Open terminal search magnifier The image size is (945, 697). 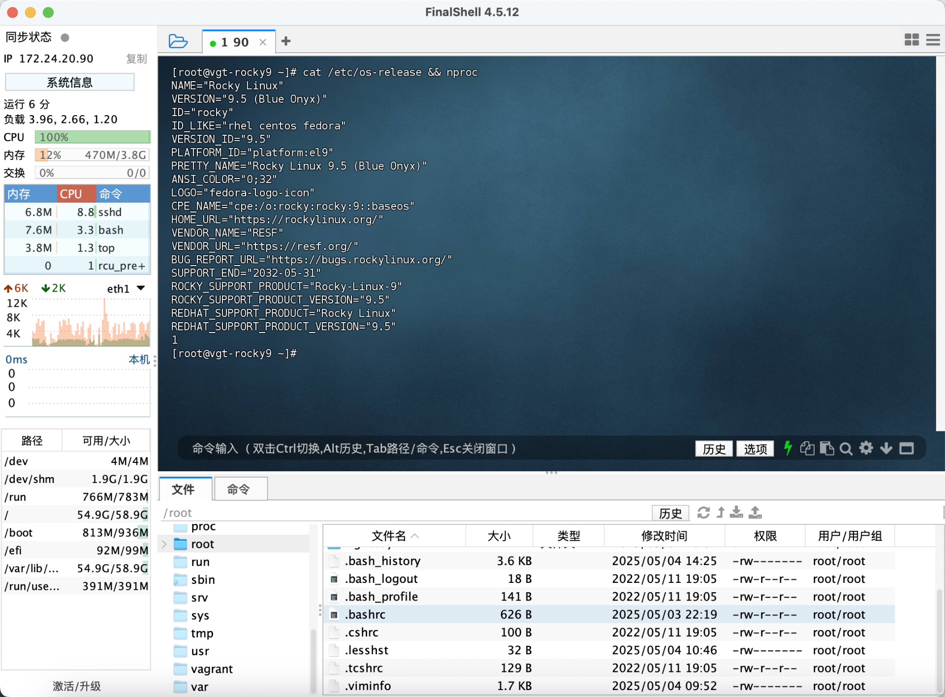click(x=846, y=448)
